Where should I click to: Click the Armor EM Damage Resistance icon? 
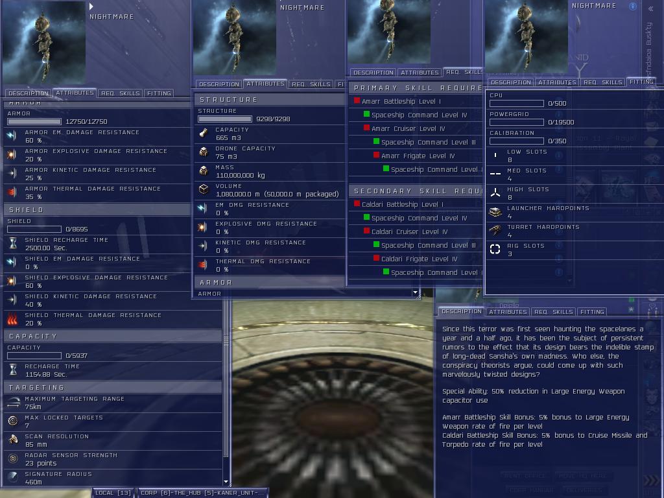tap(12, 136)
